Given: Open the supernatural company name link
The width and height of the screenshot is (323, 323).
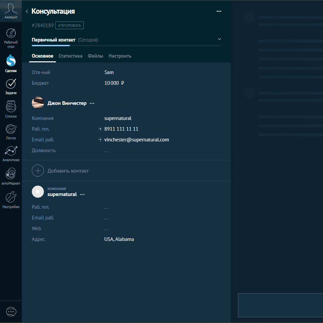Looking at the screenshot, I should coord(62,194).
